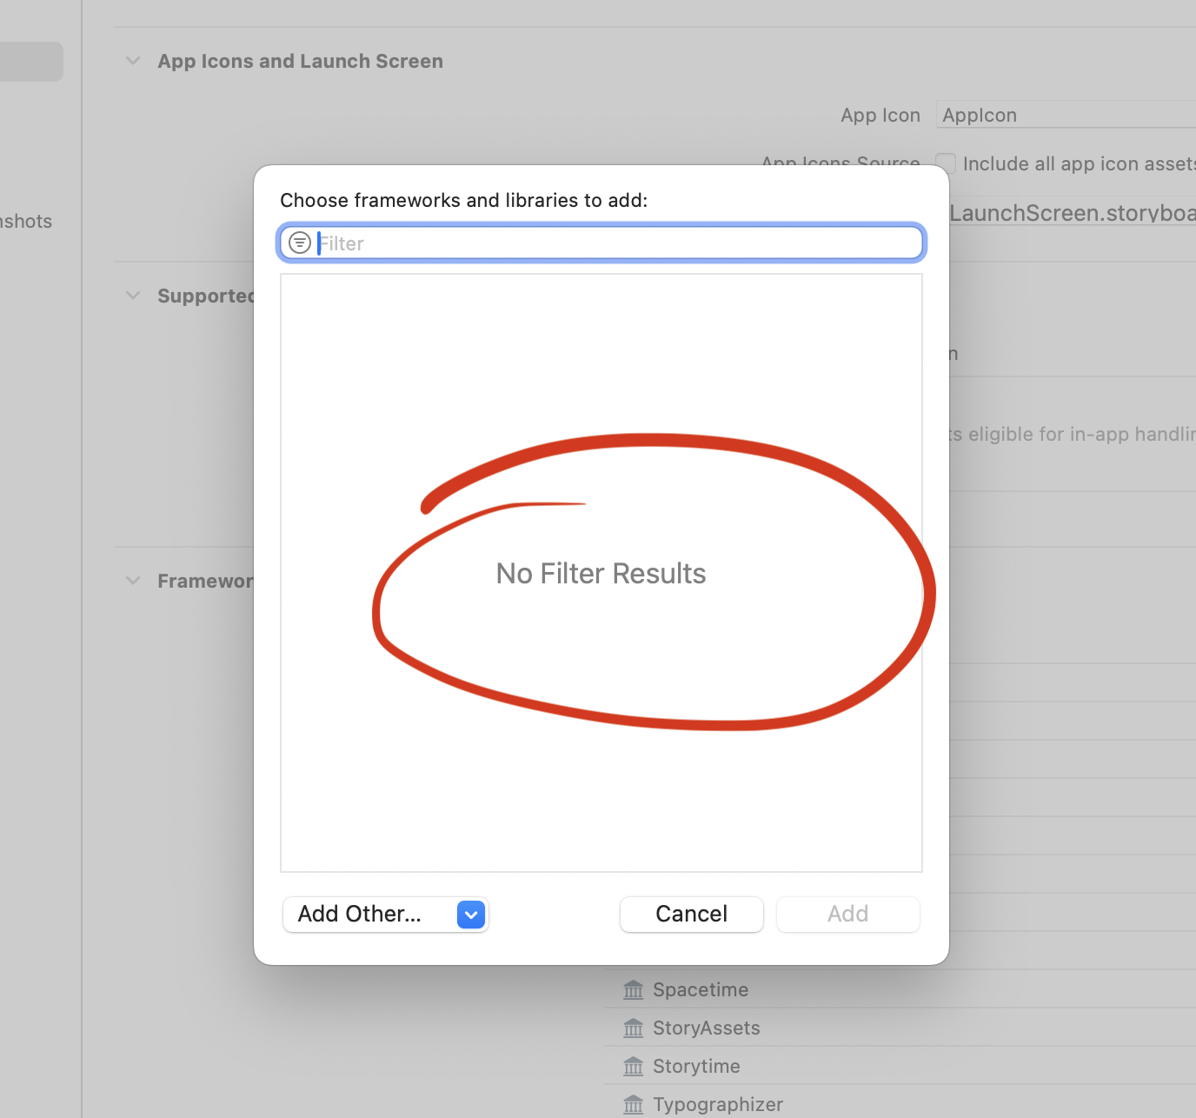This screenshot has height=1118, width=1196.
Task: Focus the Filter text field
Action: click(x=617, y=243)
